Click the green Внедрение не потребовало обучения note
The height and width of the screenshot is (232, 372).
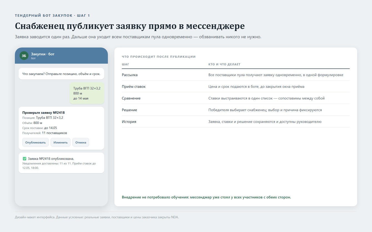[x=206, y=197]
